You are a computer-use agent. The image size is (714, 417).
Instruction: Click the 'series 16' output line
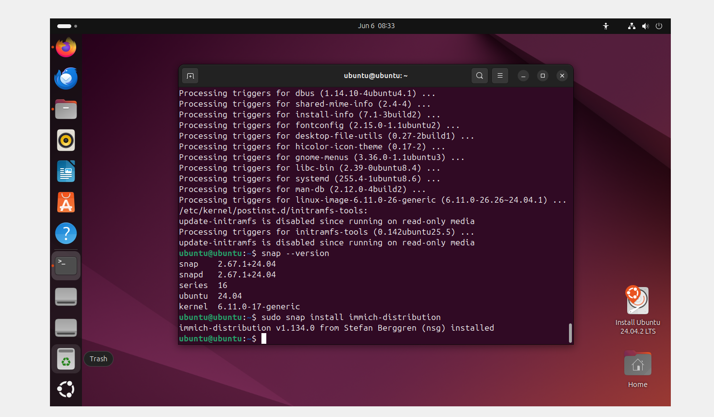pyautogui.click(x=203, y=285)
